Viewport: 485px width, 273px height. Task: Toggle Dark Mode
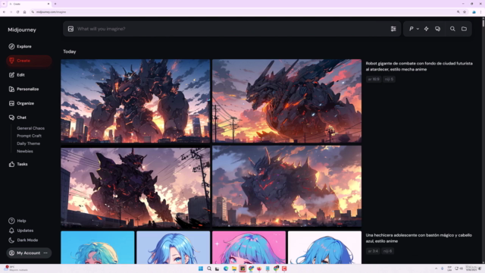[23, 240]
